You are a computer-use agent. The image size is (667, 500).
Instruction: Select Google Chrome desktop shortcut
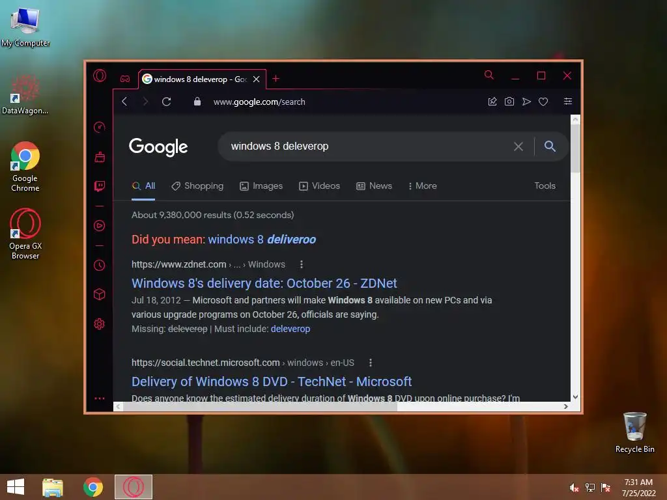coord(25,167)
